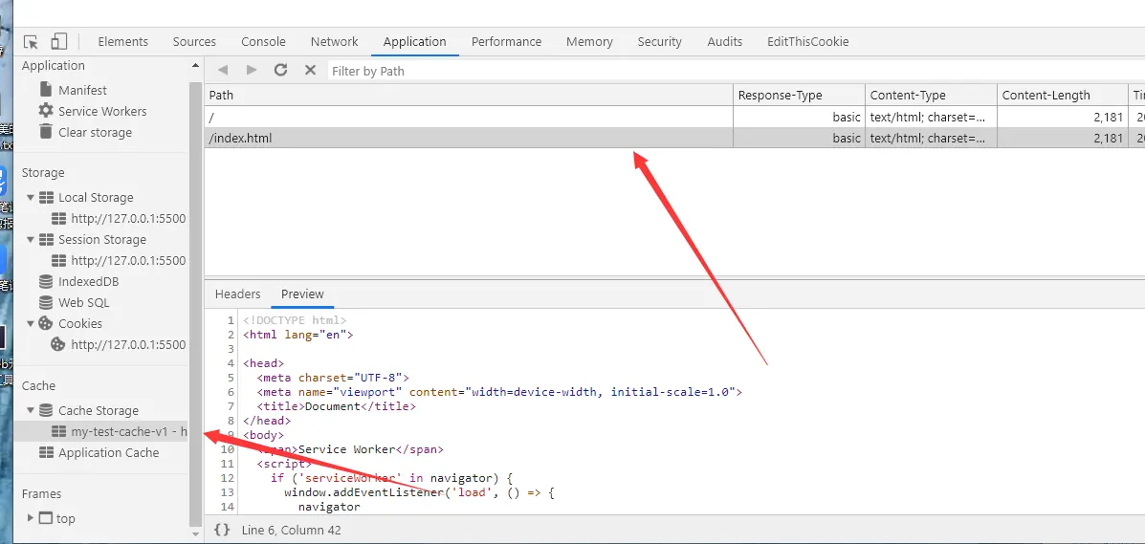Viewport: 1145px width, 544px height.
Task: Click the Session Storage grid icon
Action: click(x=46, y=240)
